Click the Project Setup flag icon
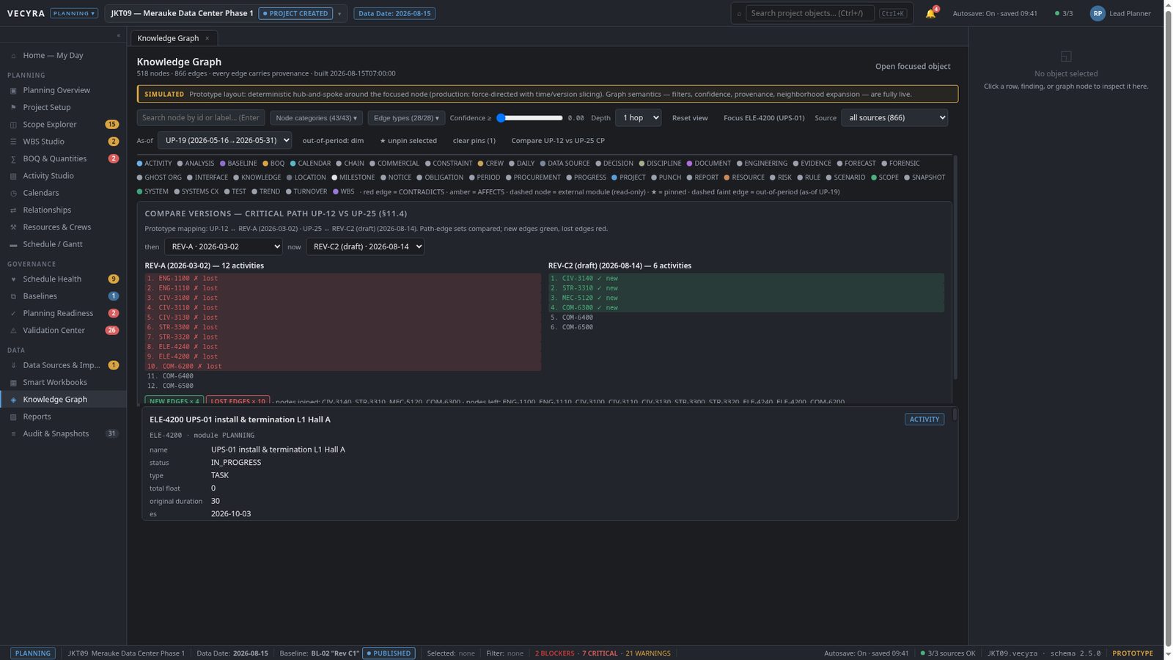Screen dimensions: 1173x660 13,107
